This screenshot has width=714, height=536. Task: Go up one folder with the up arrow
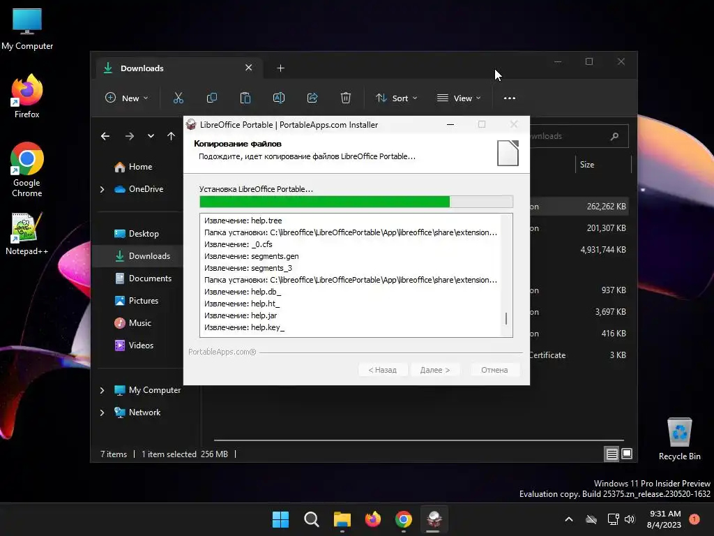click(172, 136)
